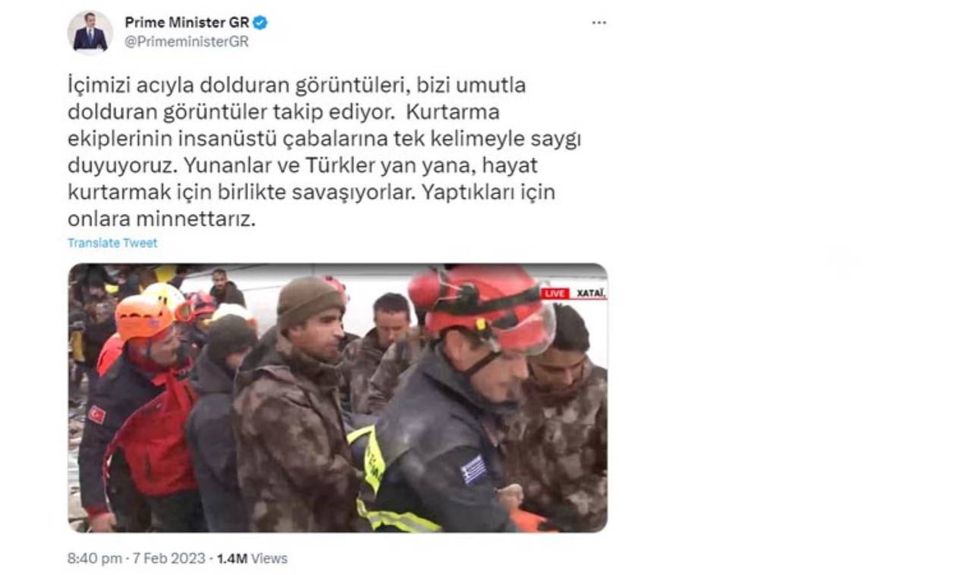Click the red rescue helmet in the photo
The image size is (971, 575).
[x=481, y=306]
